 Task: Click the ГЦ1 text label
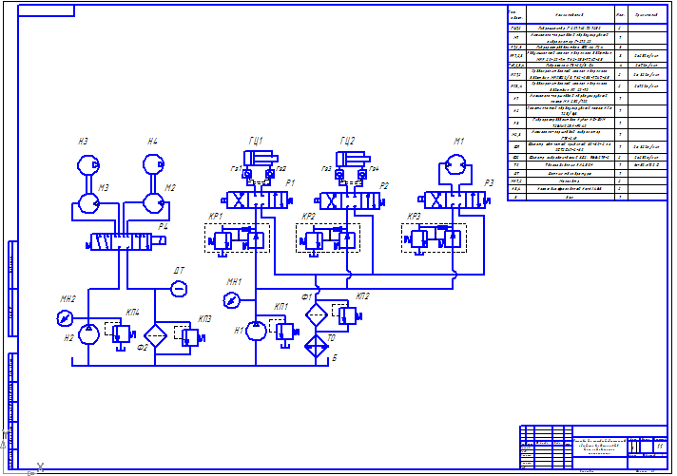(256, 141)
